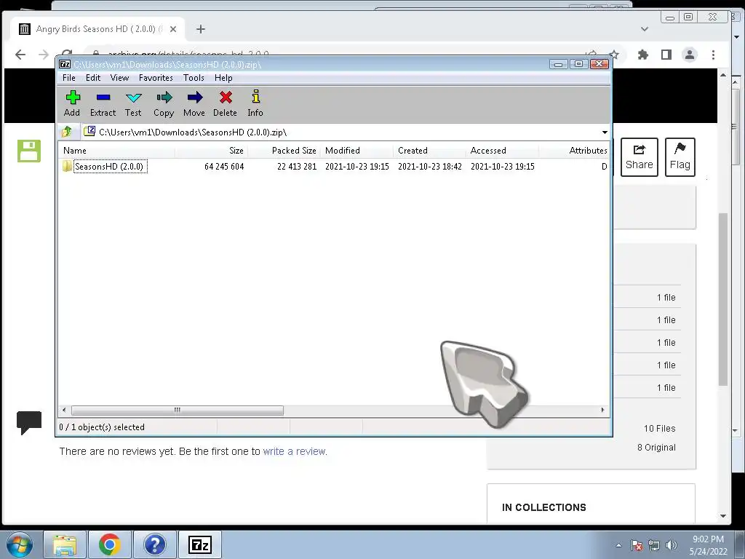This screenshot has height=559, width=745.
Task: Sort by the Attributes column header
Action: pos(574,151)
